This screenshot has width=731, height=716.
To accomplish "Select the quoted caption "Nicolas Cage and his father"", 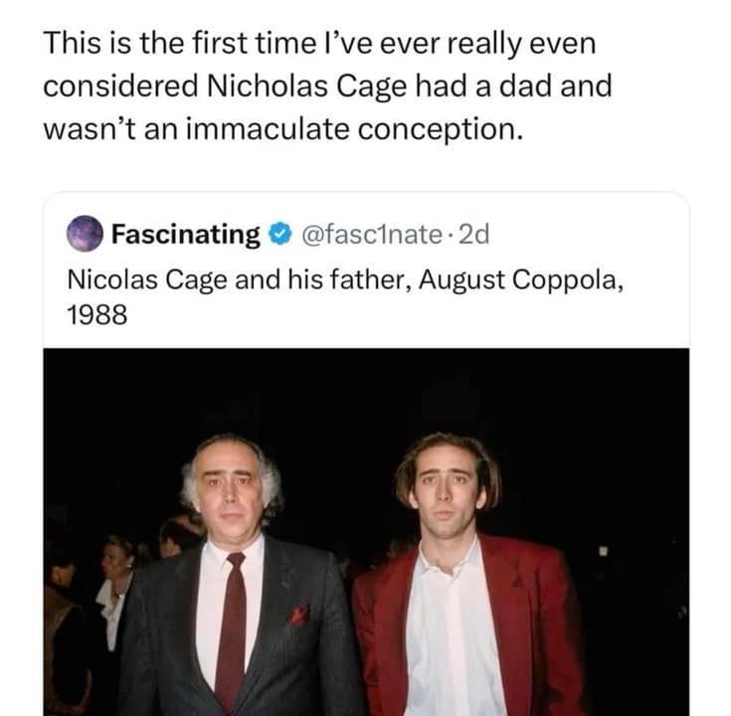I will pyautogui.click(x=219, y=280).
